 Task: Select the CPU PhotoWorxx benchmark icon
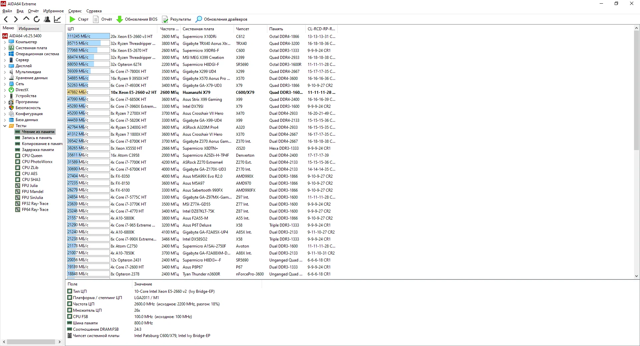point(18,162)
